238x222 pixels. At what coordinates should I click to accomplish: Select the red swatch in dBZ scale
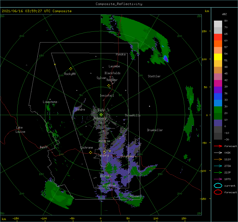[x=218, y=37]
